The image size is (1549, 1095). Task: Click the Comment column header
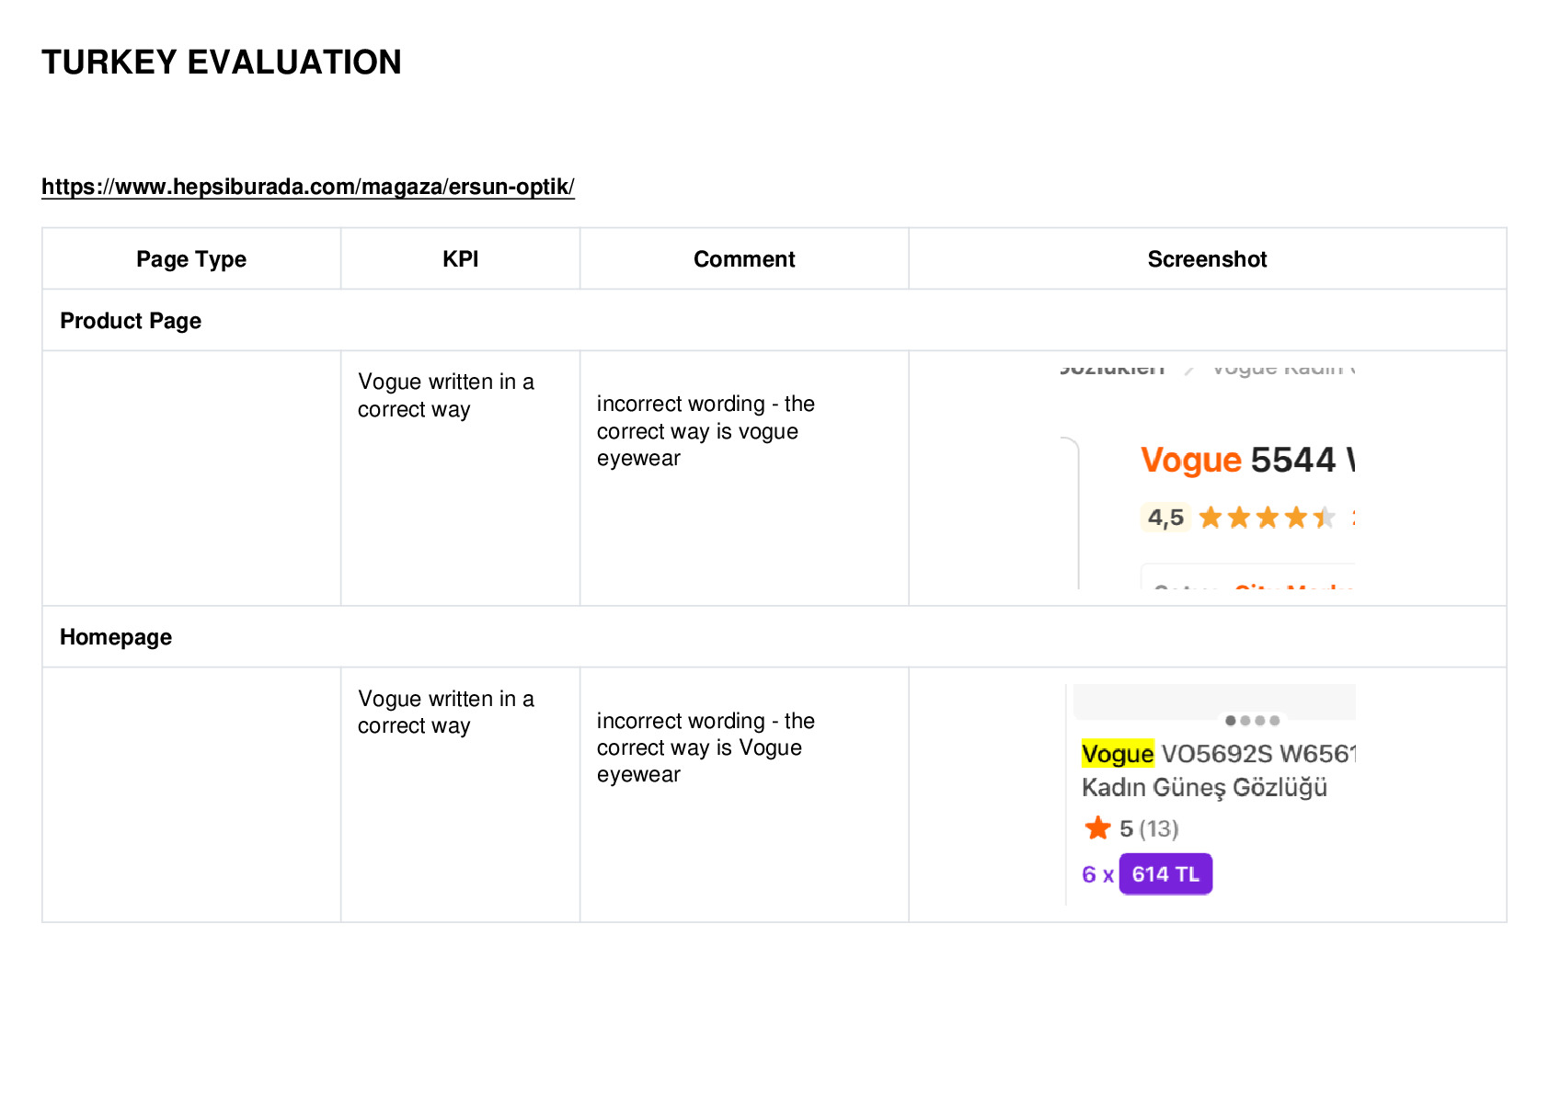[x=744, y=259]
